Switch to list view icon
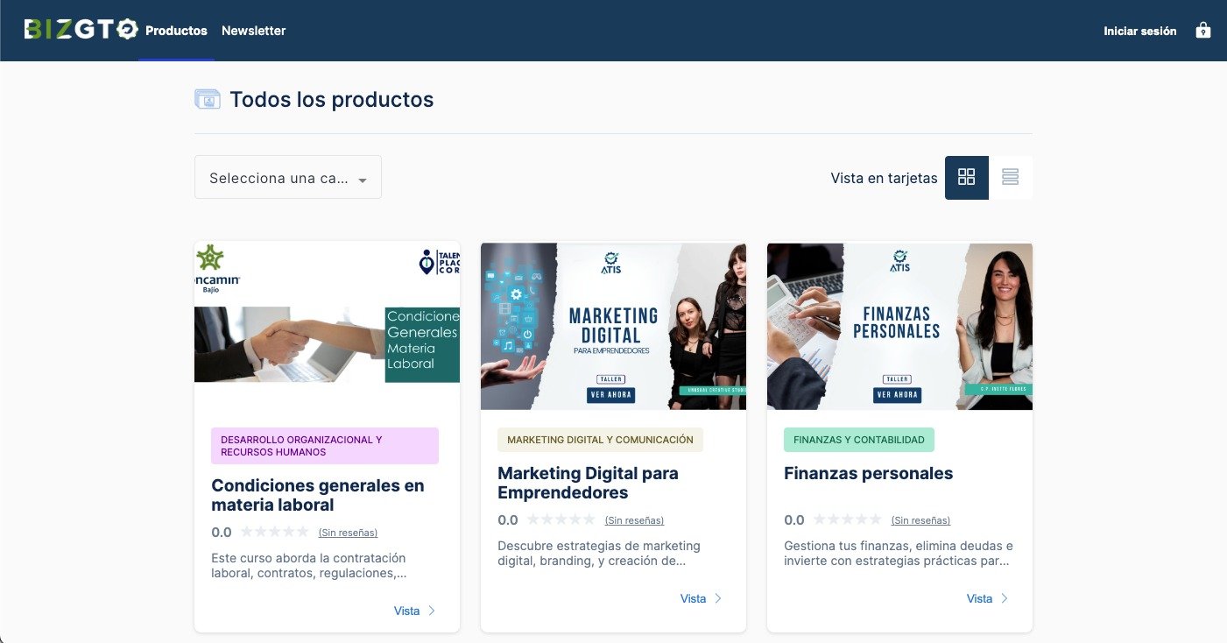The width and height of the screenshot is (1227, 643). (x=1010, y=177)
